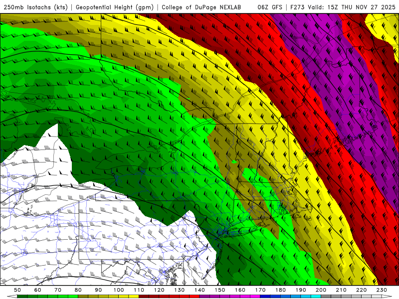Click the 'Valid: 15Z THU NOV 27 2025' text
Screen dimensions: 399x299
coord(352,7)
